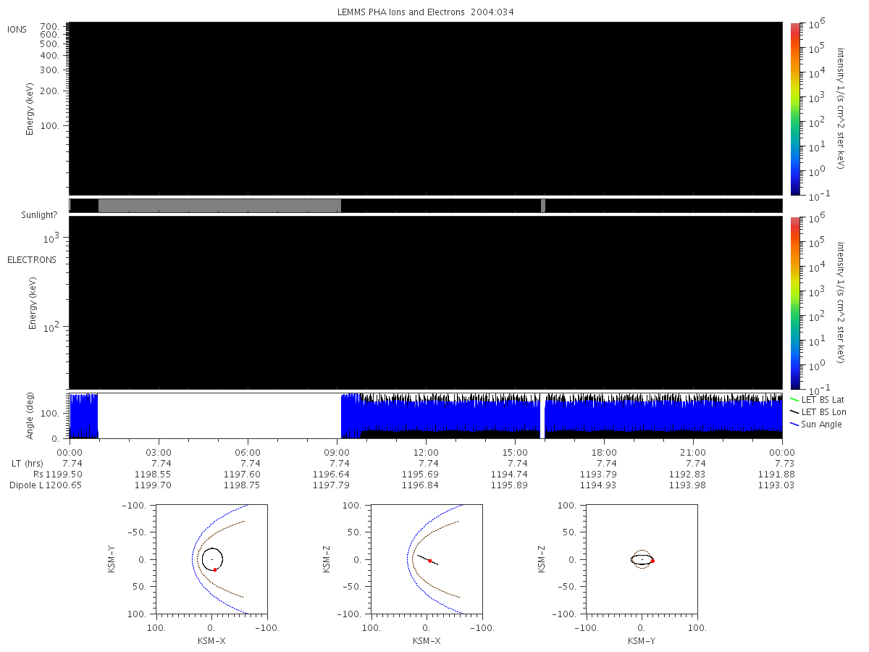The height and width of the screenshot is (652, 869).
Task: Click the black LET BS Lon legend line
Action: click(794, 411)
